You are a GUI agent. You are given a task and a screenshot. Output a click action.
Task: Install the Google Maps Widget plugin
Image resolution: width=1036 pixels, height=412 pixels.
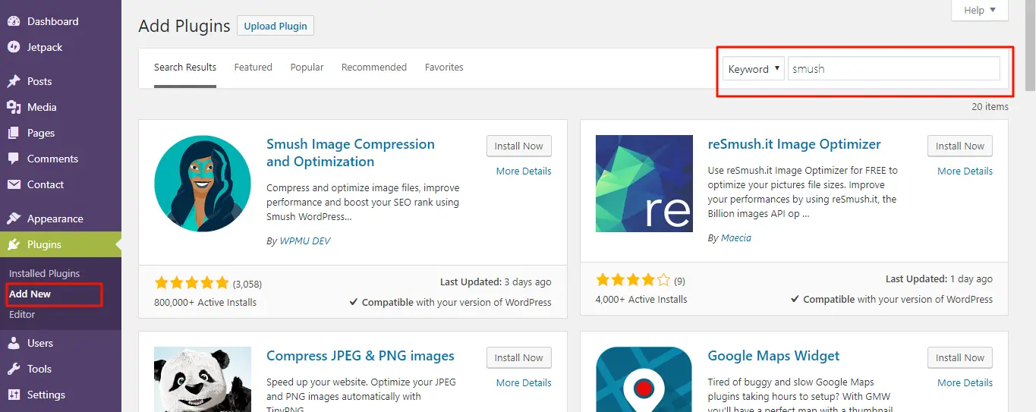point(960,357)
